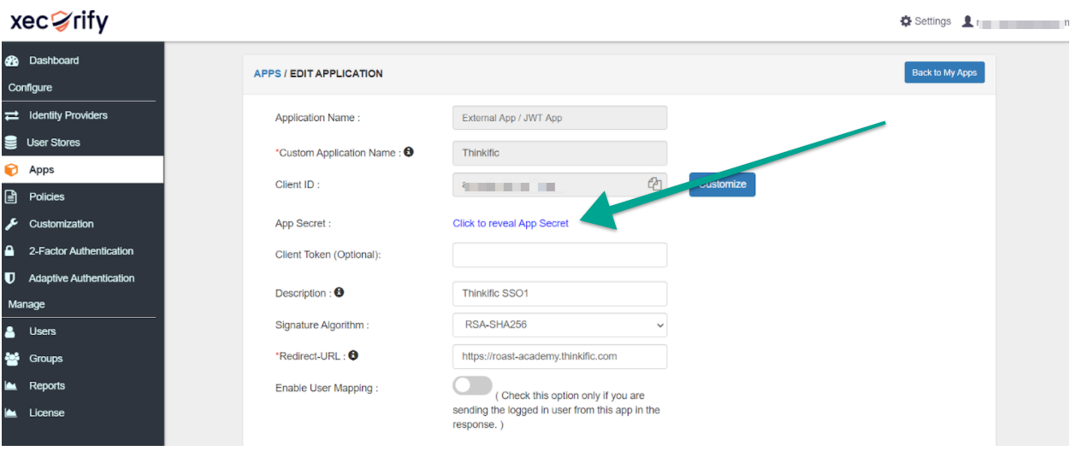Click Application Name field External App

click(559, 118)
